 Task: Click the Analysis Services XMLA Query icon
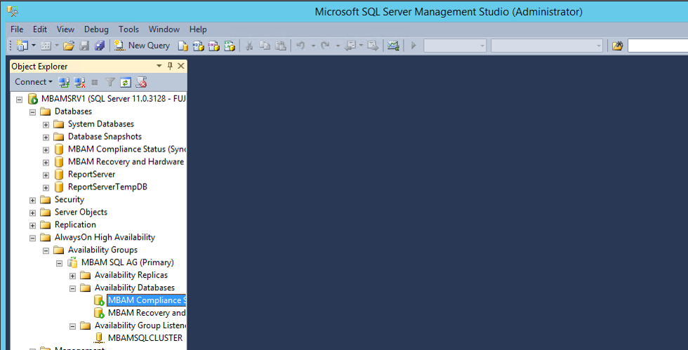[230, 46]
